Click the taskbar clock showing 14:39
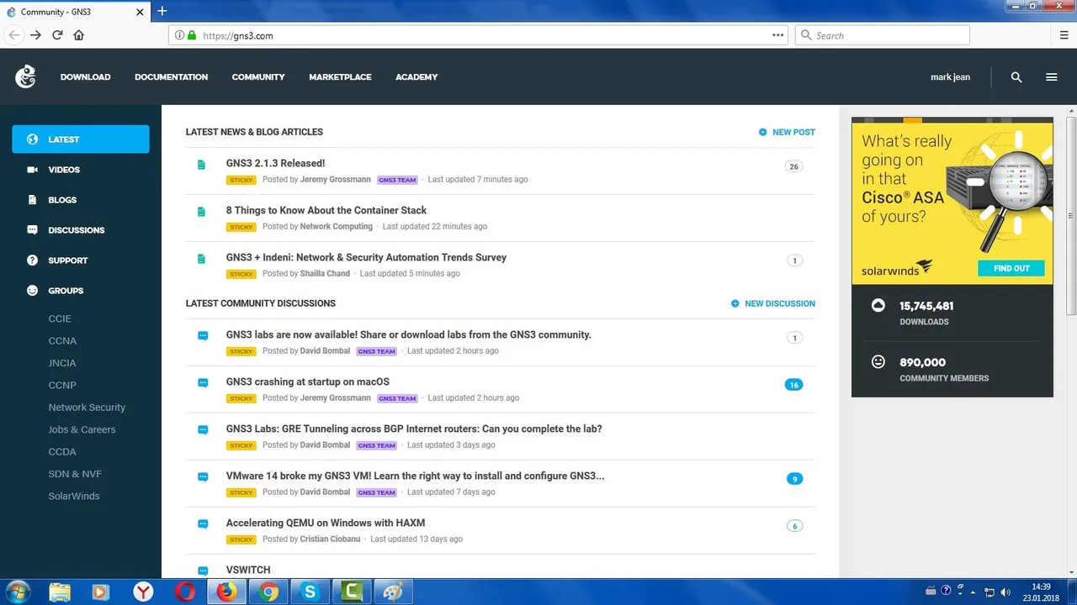Viewport: 1077px width, 605px height. (1041, 592)
